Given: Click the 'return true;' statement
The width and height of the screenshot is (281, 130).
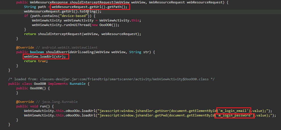Looking at the screenshot, I should [36, 61].
